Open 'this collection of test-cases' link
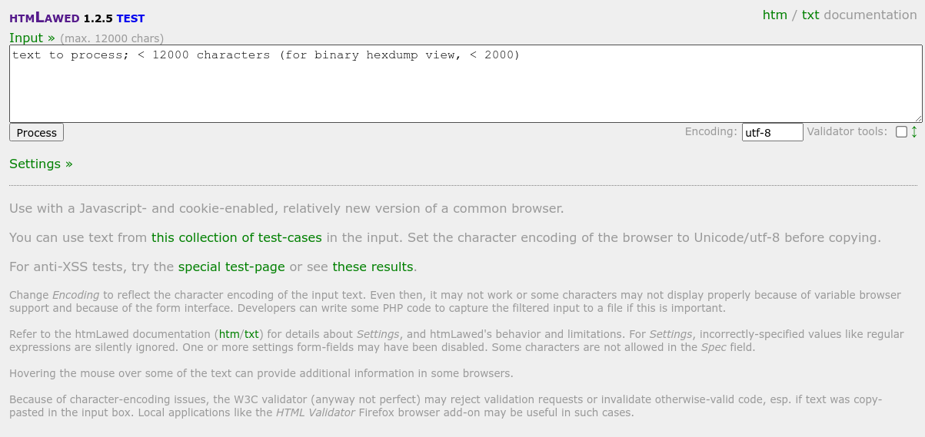 click(x=236, y=237)
